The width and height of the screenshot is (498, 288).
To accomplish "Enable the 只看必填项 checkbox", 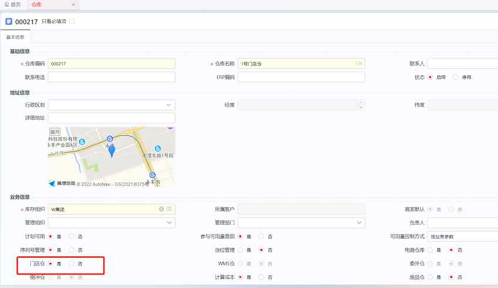I will coord(72,22).
